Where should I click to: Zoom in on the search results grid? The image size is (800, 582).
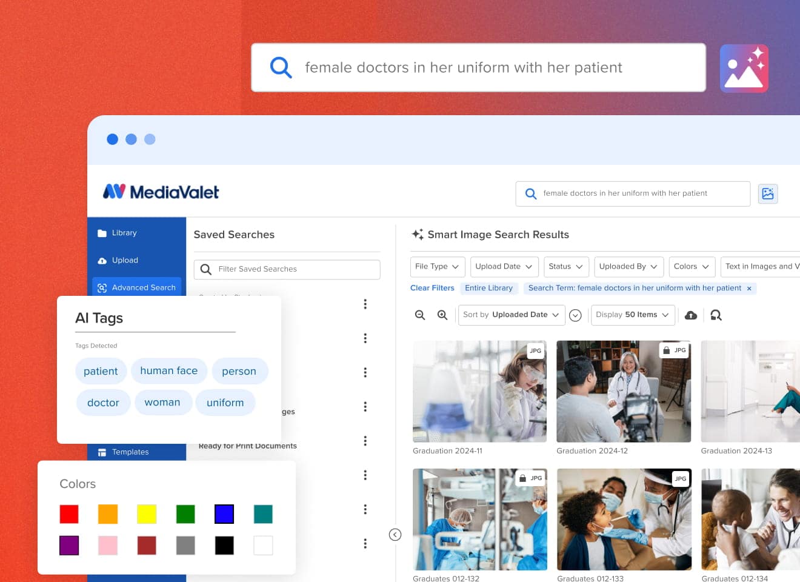point(442,315)
